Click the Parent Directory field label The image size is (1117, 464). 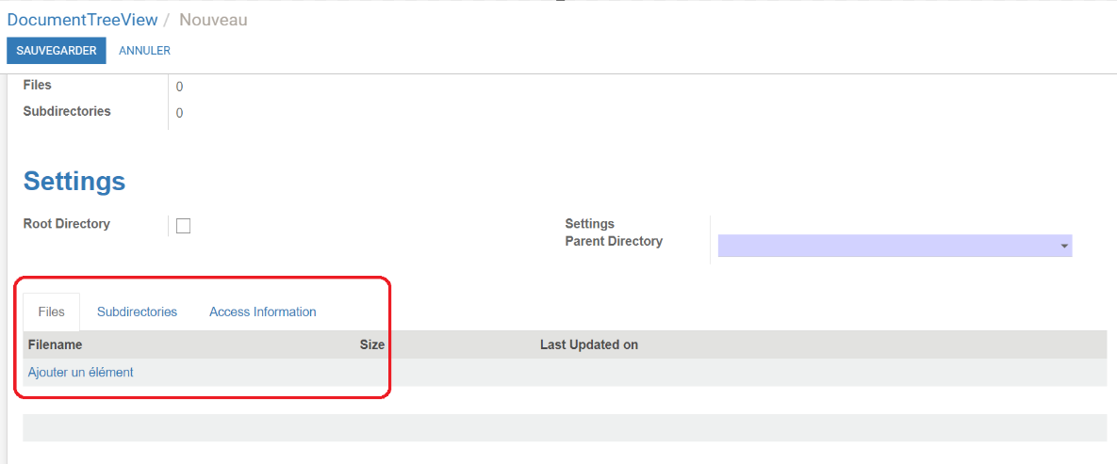tap(614, 241)
